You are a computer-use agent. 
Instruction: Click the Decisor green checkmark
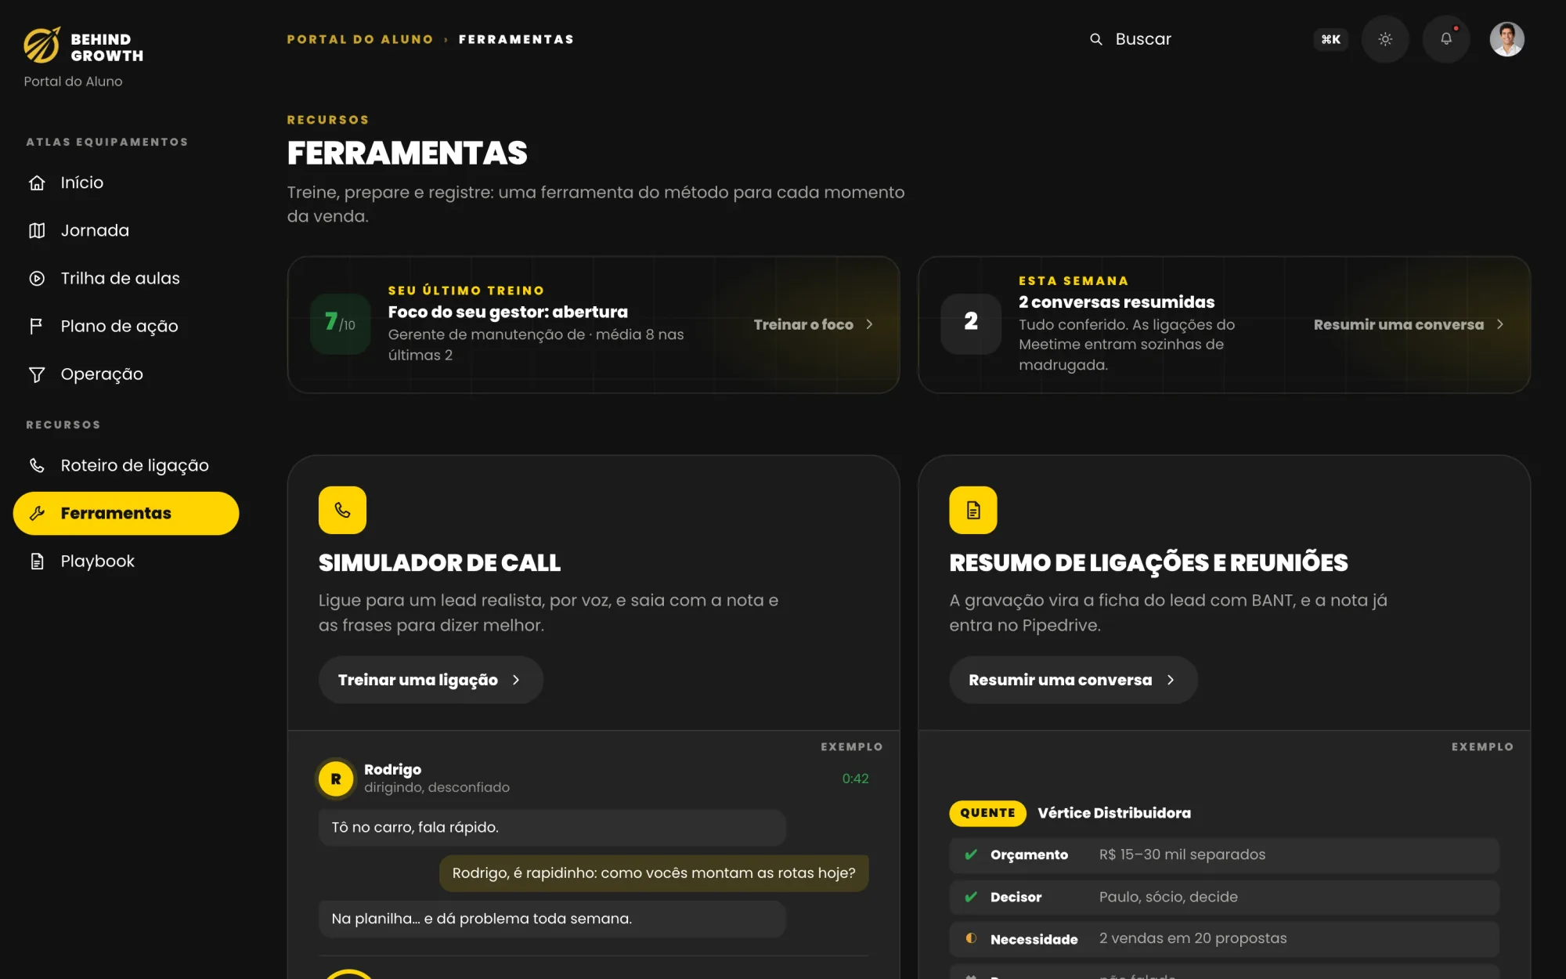pyautogui.click(x=971, y=897)
